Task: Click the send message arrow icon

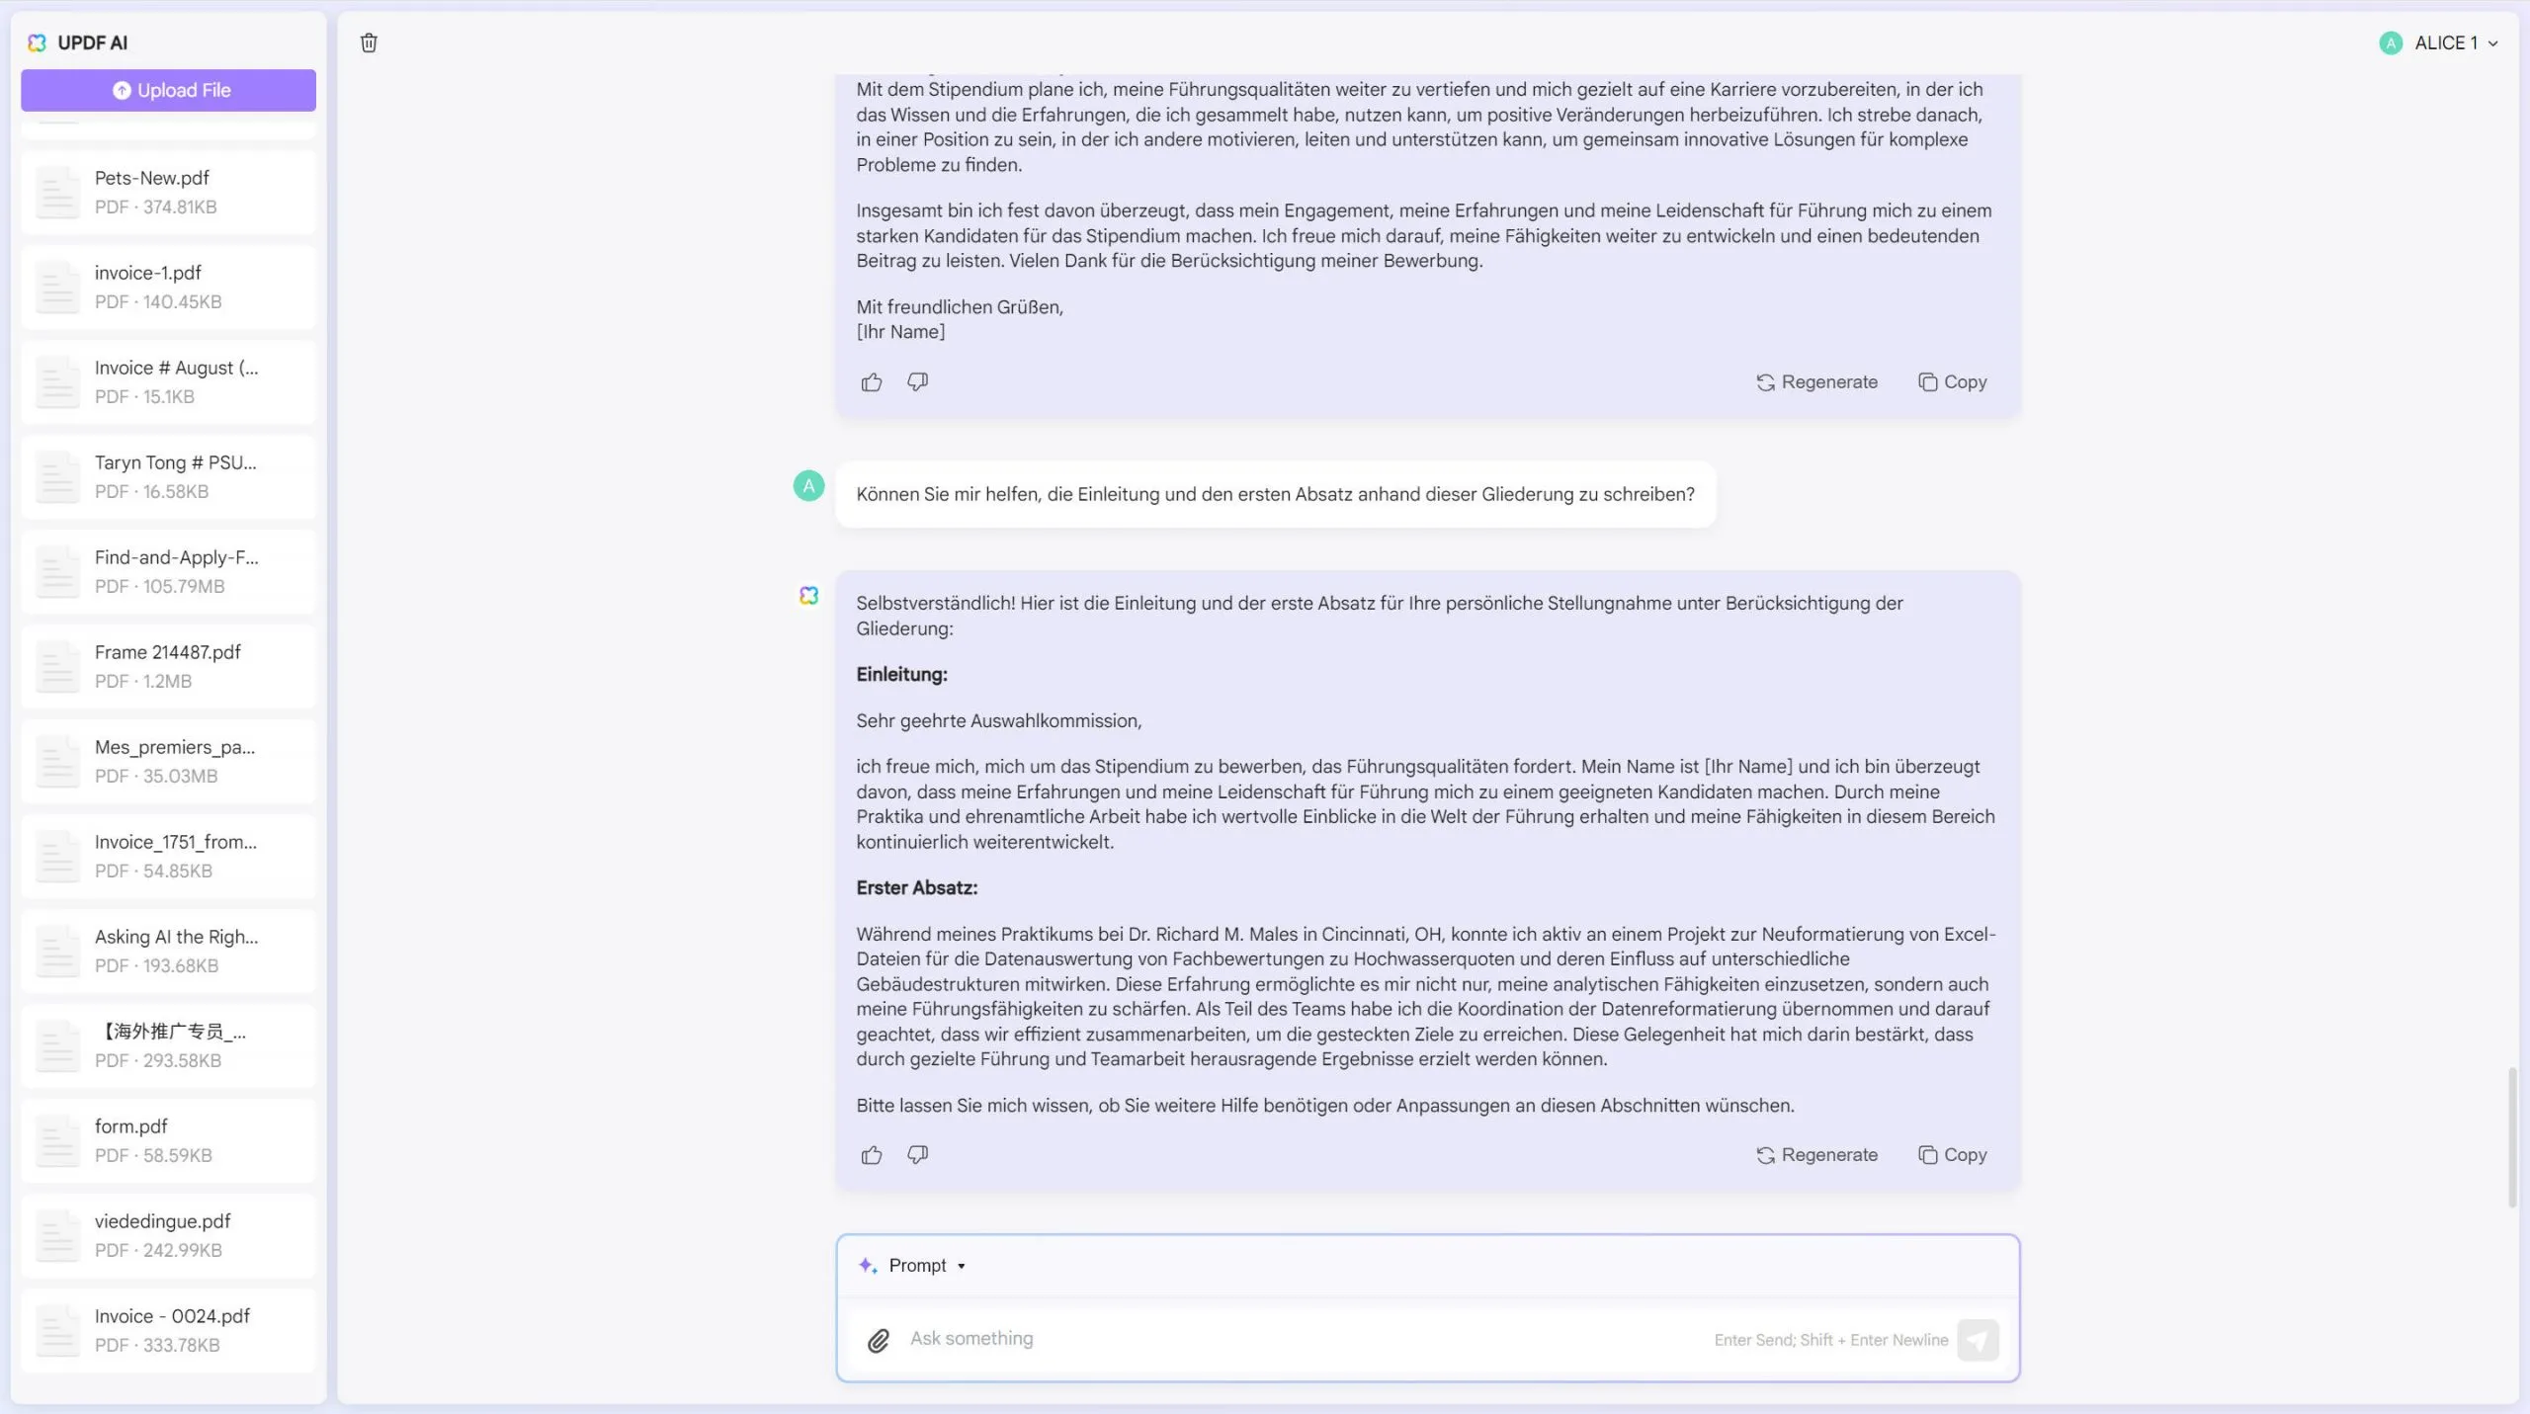Action: point(1978,1340)
